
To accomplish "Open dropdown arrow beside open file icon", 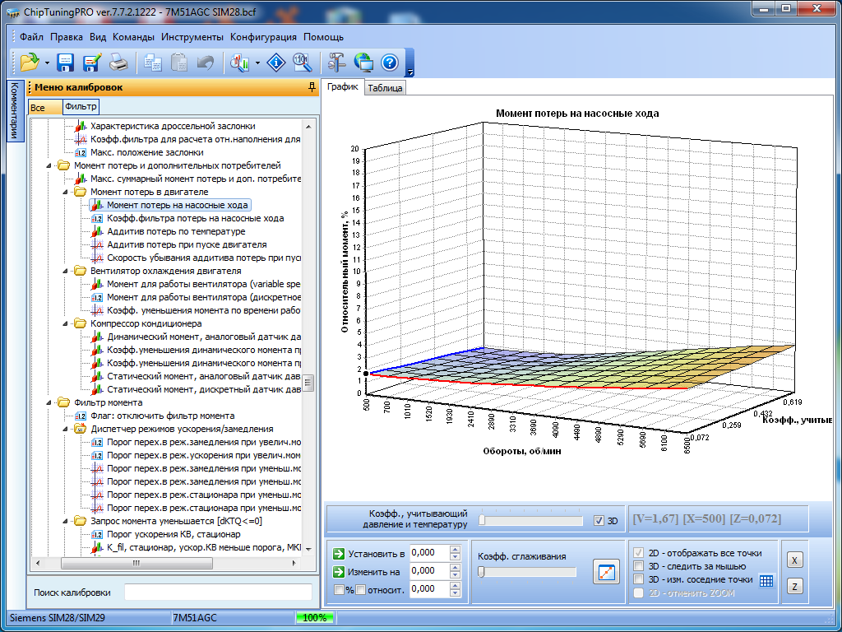I will (x=47, y=63).
